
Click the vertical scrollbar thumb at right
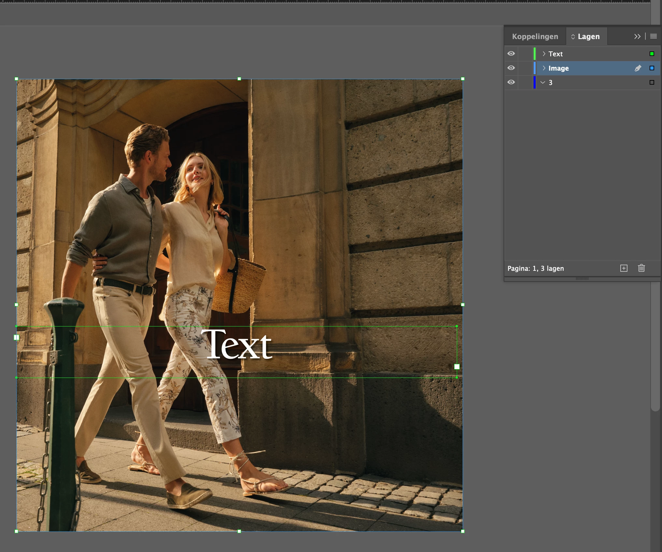655,345
